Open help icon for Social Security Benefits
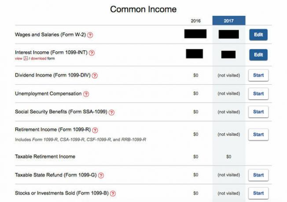Viewport: 287px width, 202px height. (112, 112)
